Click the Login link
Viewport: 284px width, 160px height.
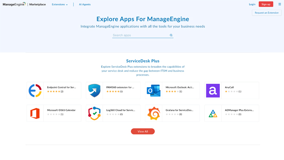tap(252, 4)
